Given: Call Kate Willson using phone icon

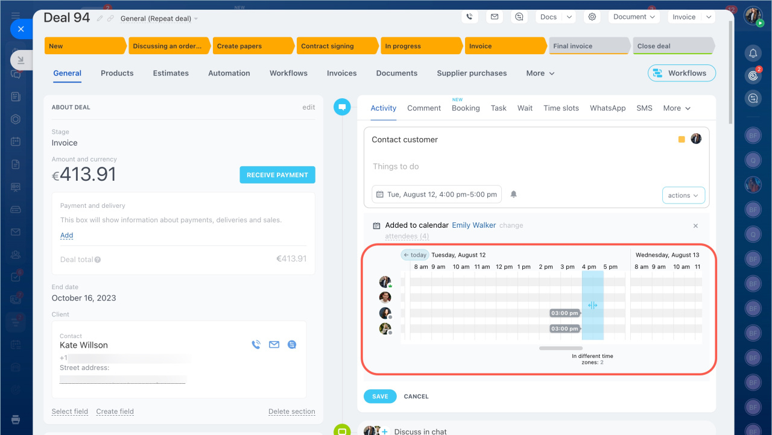Looking at the screenshot, I should 256,345.
